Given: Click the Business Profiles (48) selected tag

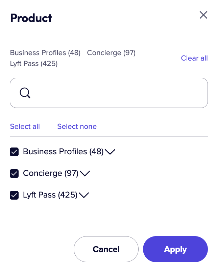Looking at the screenshot, I should (45, 53).
